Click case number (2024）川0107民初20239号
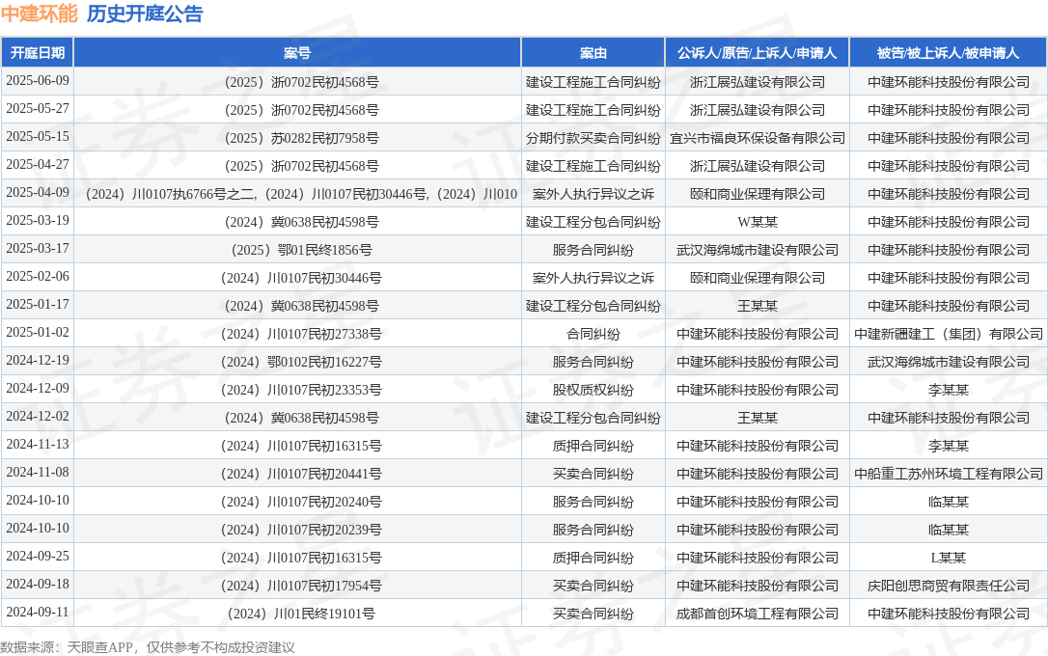The height and width of the screenshot is (656, 1048). point(301,531)
